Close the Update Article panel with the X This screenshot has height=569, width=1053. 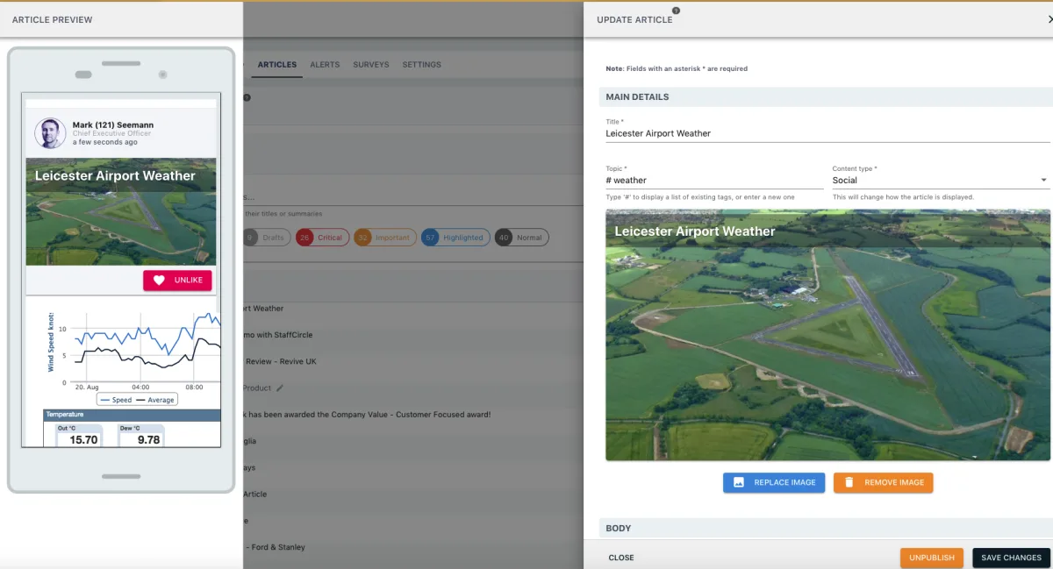click(x=1049, y=18)
